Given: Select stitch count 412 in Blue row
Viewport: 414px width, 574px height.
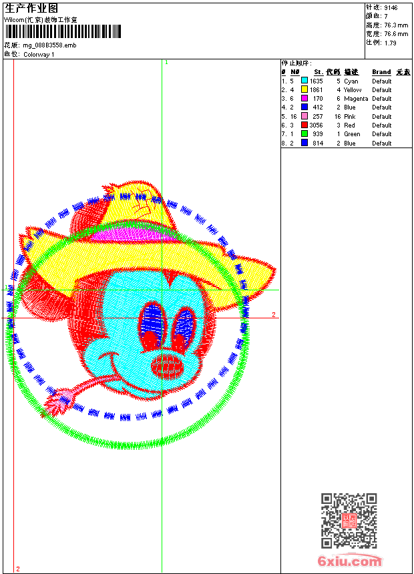Looking at the screenshot, I should point(318,107).
